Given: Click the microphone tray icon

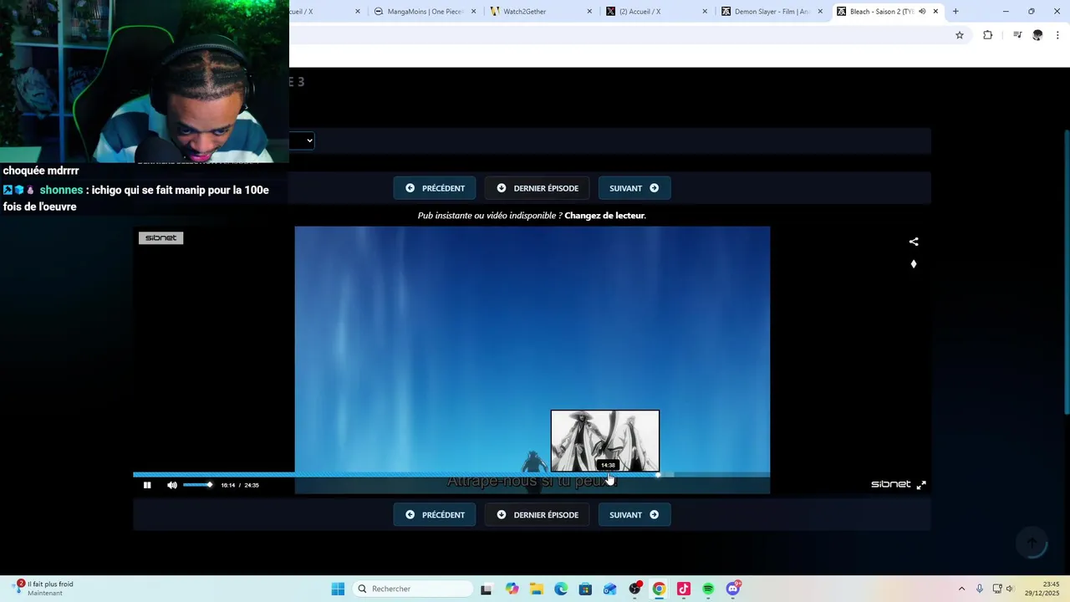Looking at the screenshot, I should (980, 589).
